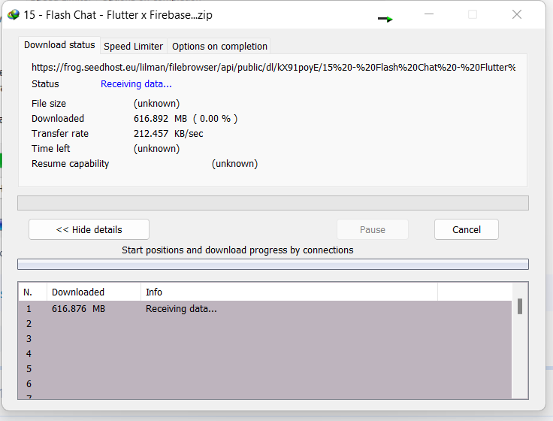Click the disabled Pause button
Image resolution: width=553 pixels, height=421 pixels.
373,229
